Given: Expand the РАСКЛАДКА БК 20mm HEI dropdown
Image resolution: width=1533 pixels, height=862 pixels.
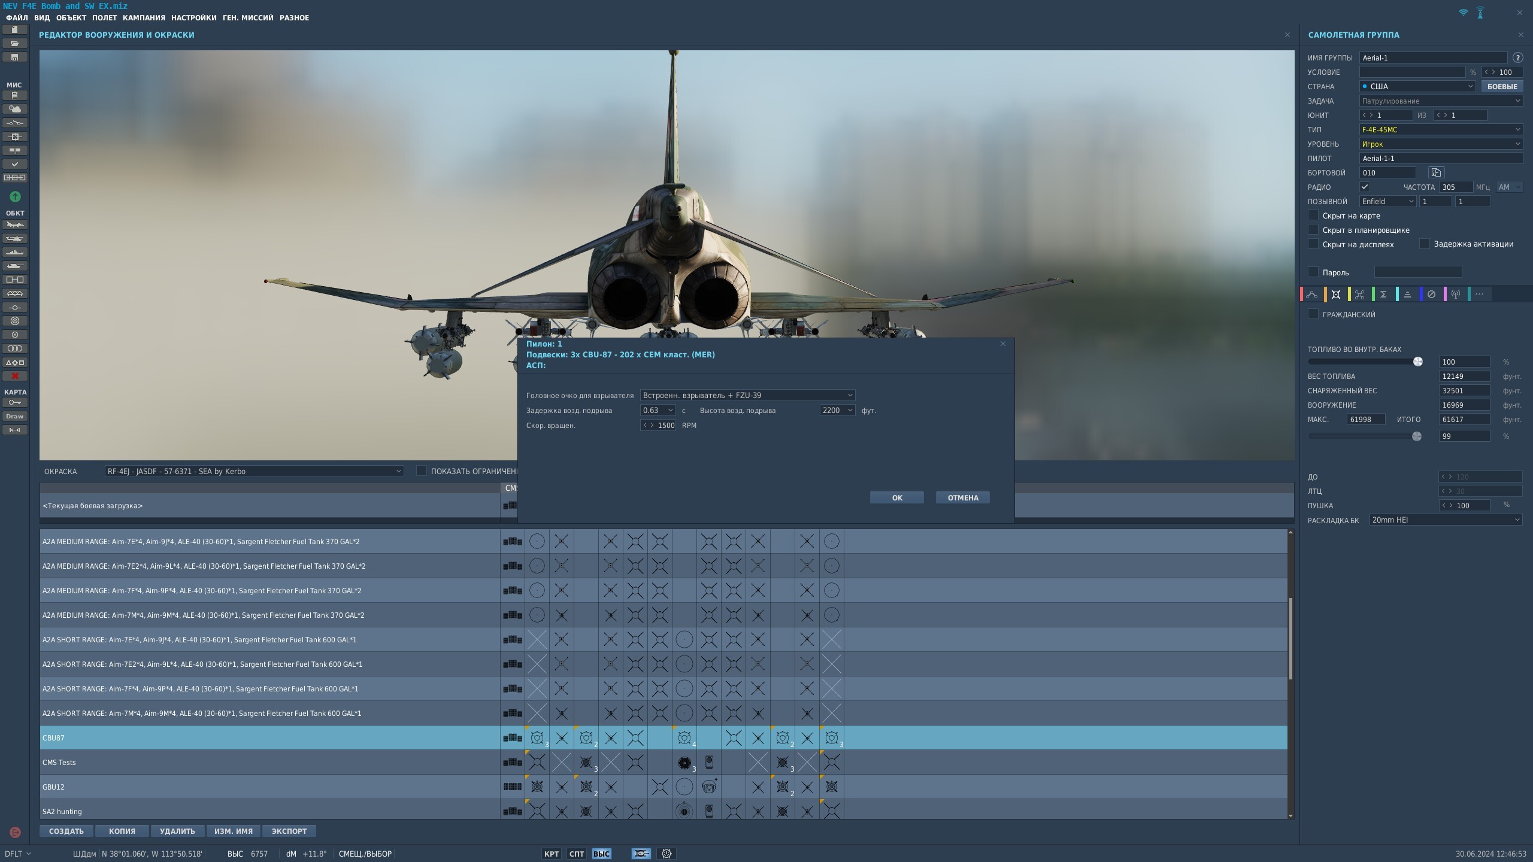Looking at the screenshot, I should click(x=1446, y=520).
